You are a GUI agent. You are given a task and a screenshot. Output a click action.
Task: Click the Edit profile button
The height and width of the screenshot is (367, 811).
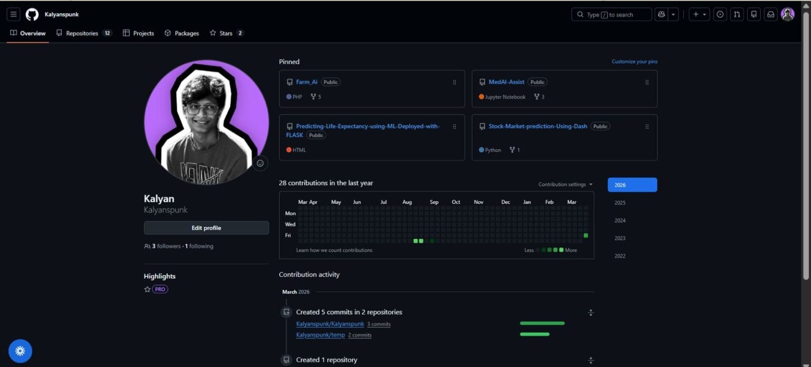click(x=206, y=228)
